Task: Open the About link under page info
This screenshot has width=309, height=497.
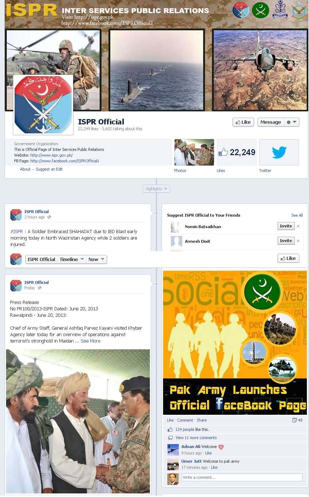Action: 25,169
